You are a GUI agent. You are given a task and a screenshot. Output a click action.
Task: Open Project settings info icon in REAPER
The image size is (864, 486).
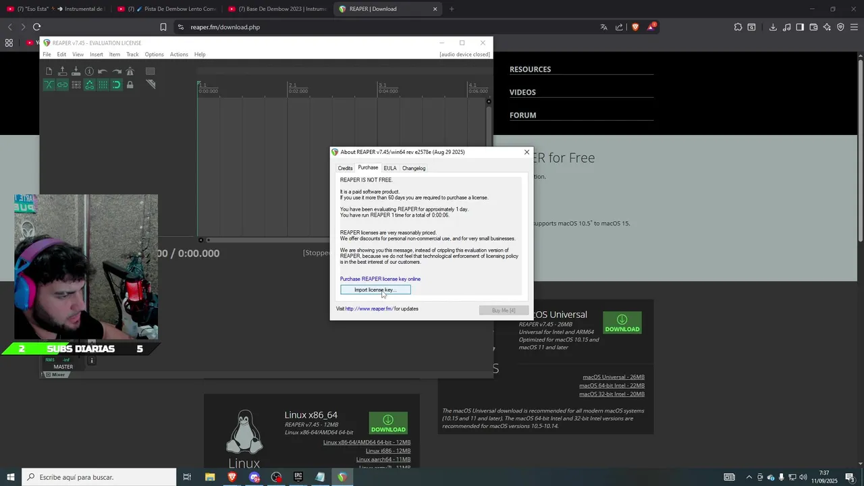pos(89,71)
